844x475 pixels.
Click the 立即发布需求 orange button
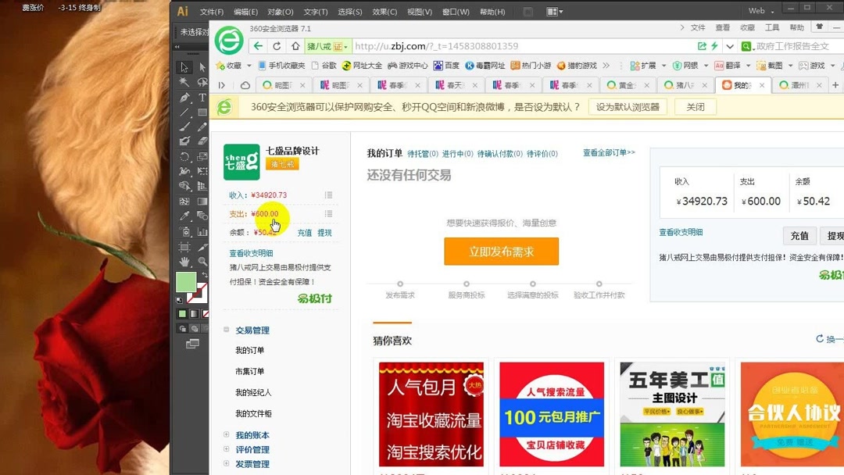[501, 251]
